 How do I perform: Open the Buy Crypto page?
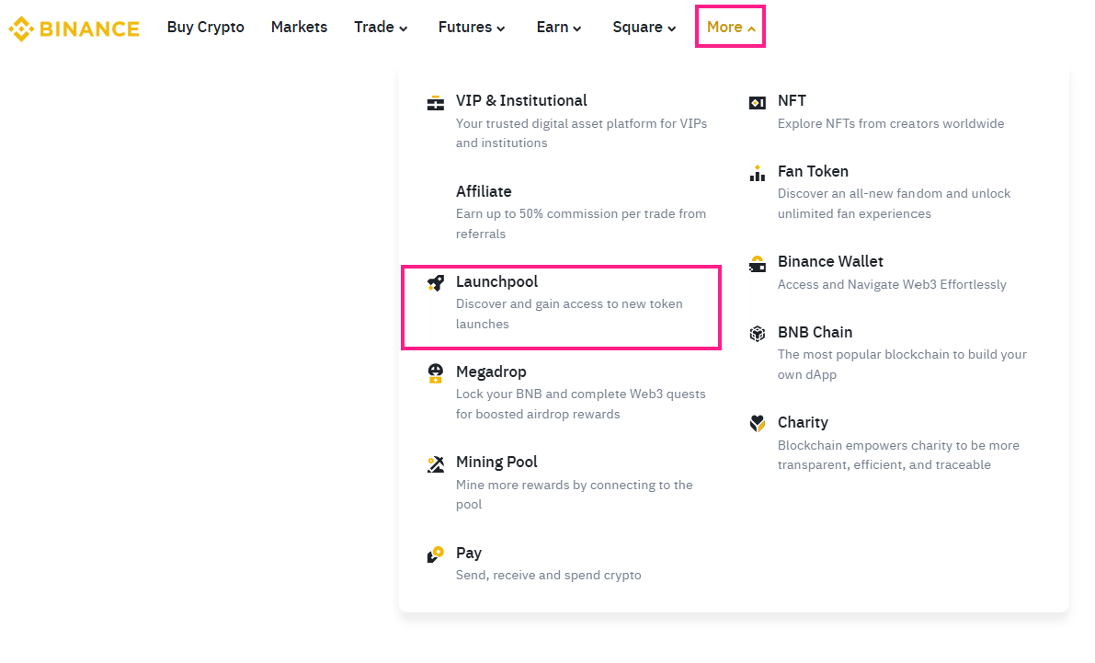tap(205, 27)
